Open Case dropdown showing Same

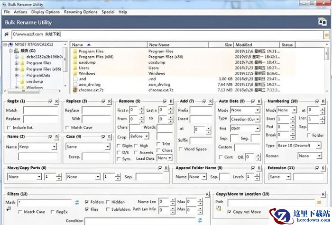pyautogui.click(x=88, y=147)
